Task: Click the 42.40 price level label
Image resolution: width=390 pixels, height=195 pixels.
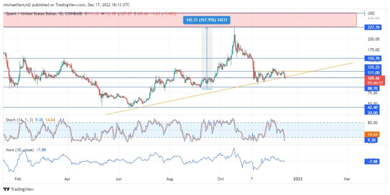Action: click(x=373, y=108)
